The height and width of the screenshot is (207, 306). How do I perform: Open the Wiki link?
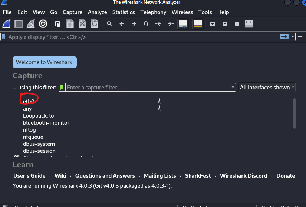[x=60, y=176]
